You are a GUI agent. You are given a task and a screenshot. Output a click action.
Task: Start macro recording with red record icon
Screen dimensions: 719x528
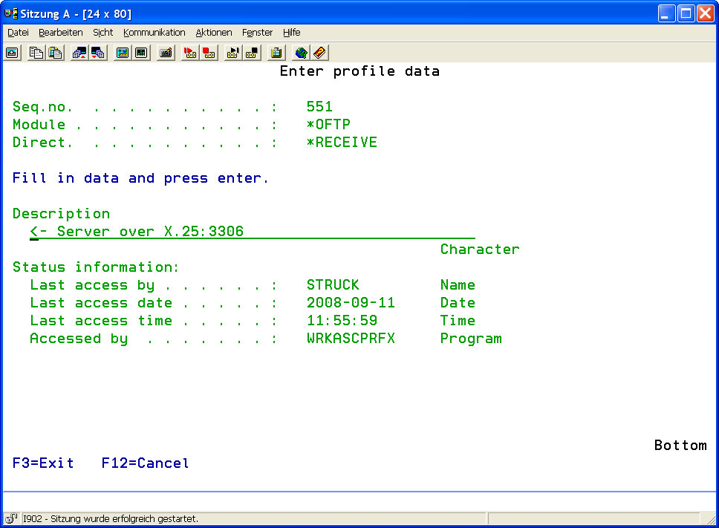point(190,53)
